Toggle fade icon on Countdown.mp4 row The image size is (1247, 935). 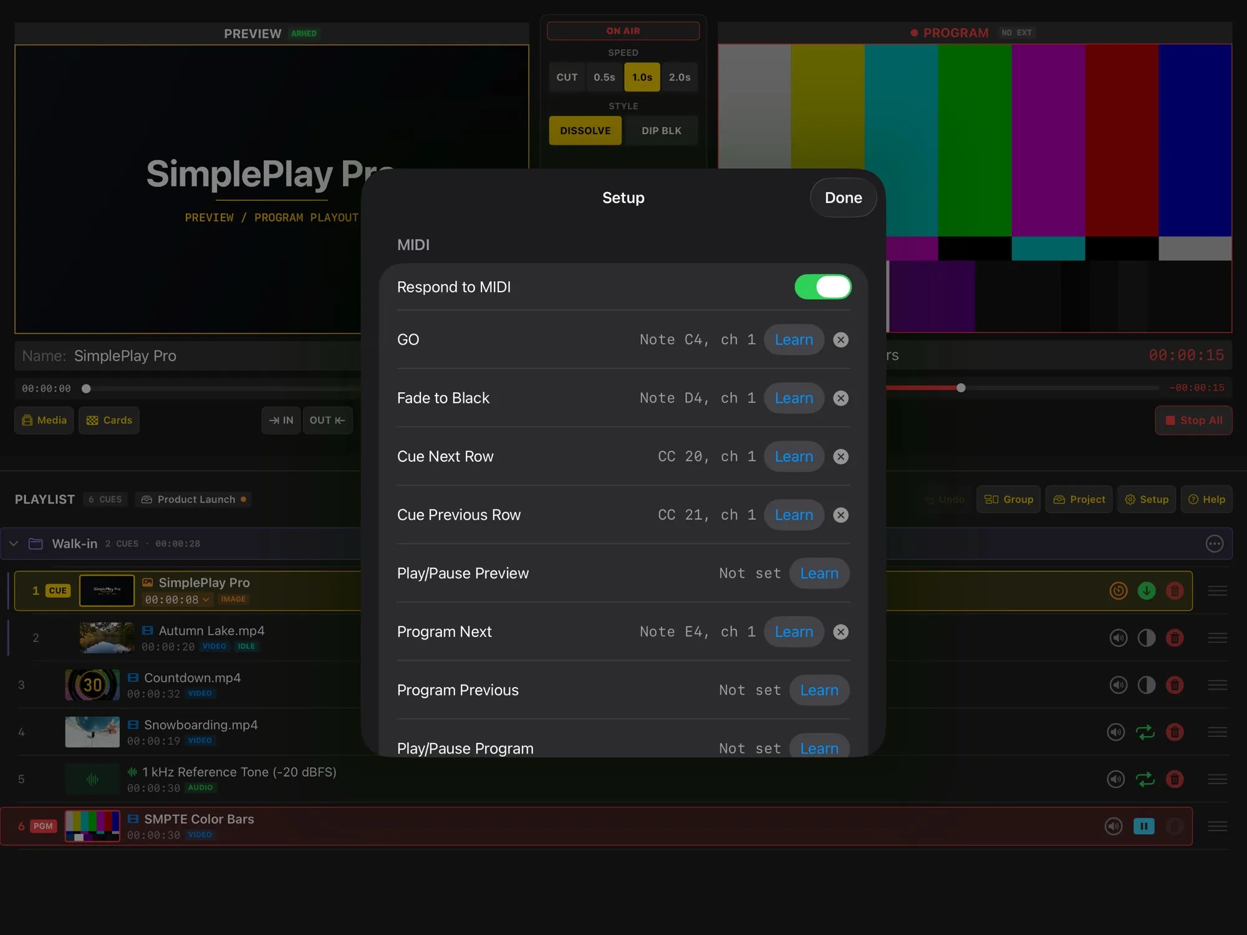coord(1146,685)
